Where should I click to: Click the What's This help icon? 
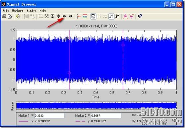140,16
